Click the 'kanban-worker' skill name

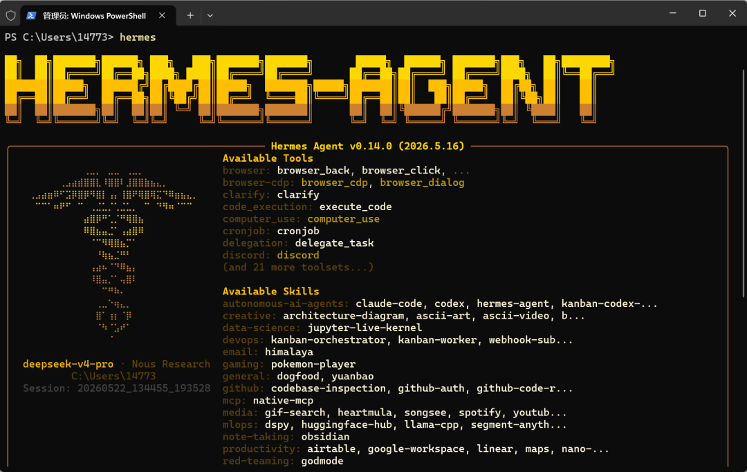[437, 340]
